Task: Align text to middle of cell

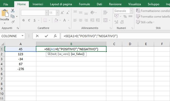Action: click(81, 12)
